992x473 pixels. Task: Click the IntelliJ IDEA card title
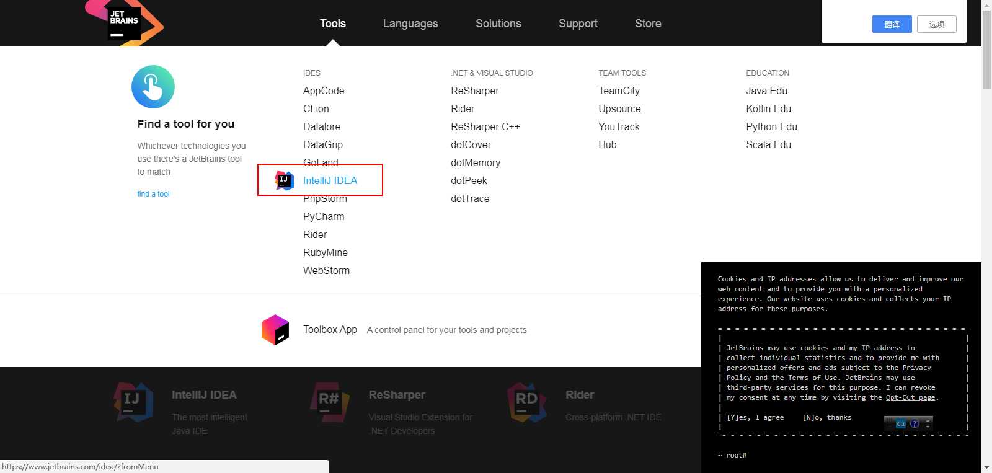pyautogui.click(x=204, y=395)
